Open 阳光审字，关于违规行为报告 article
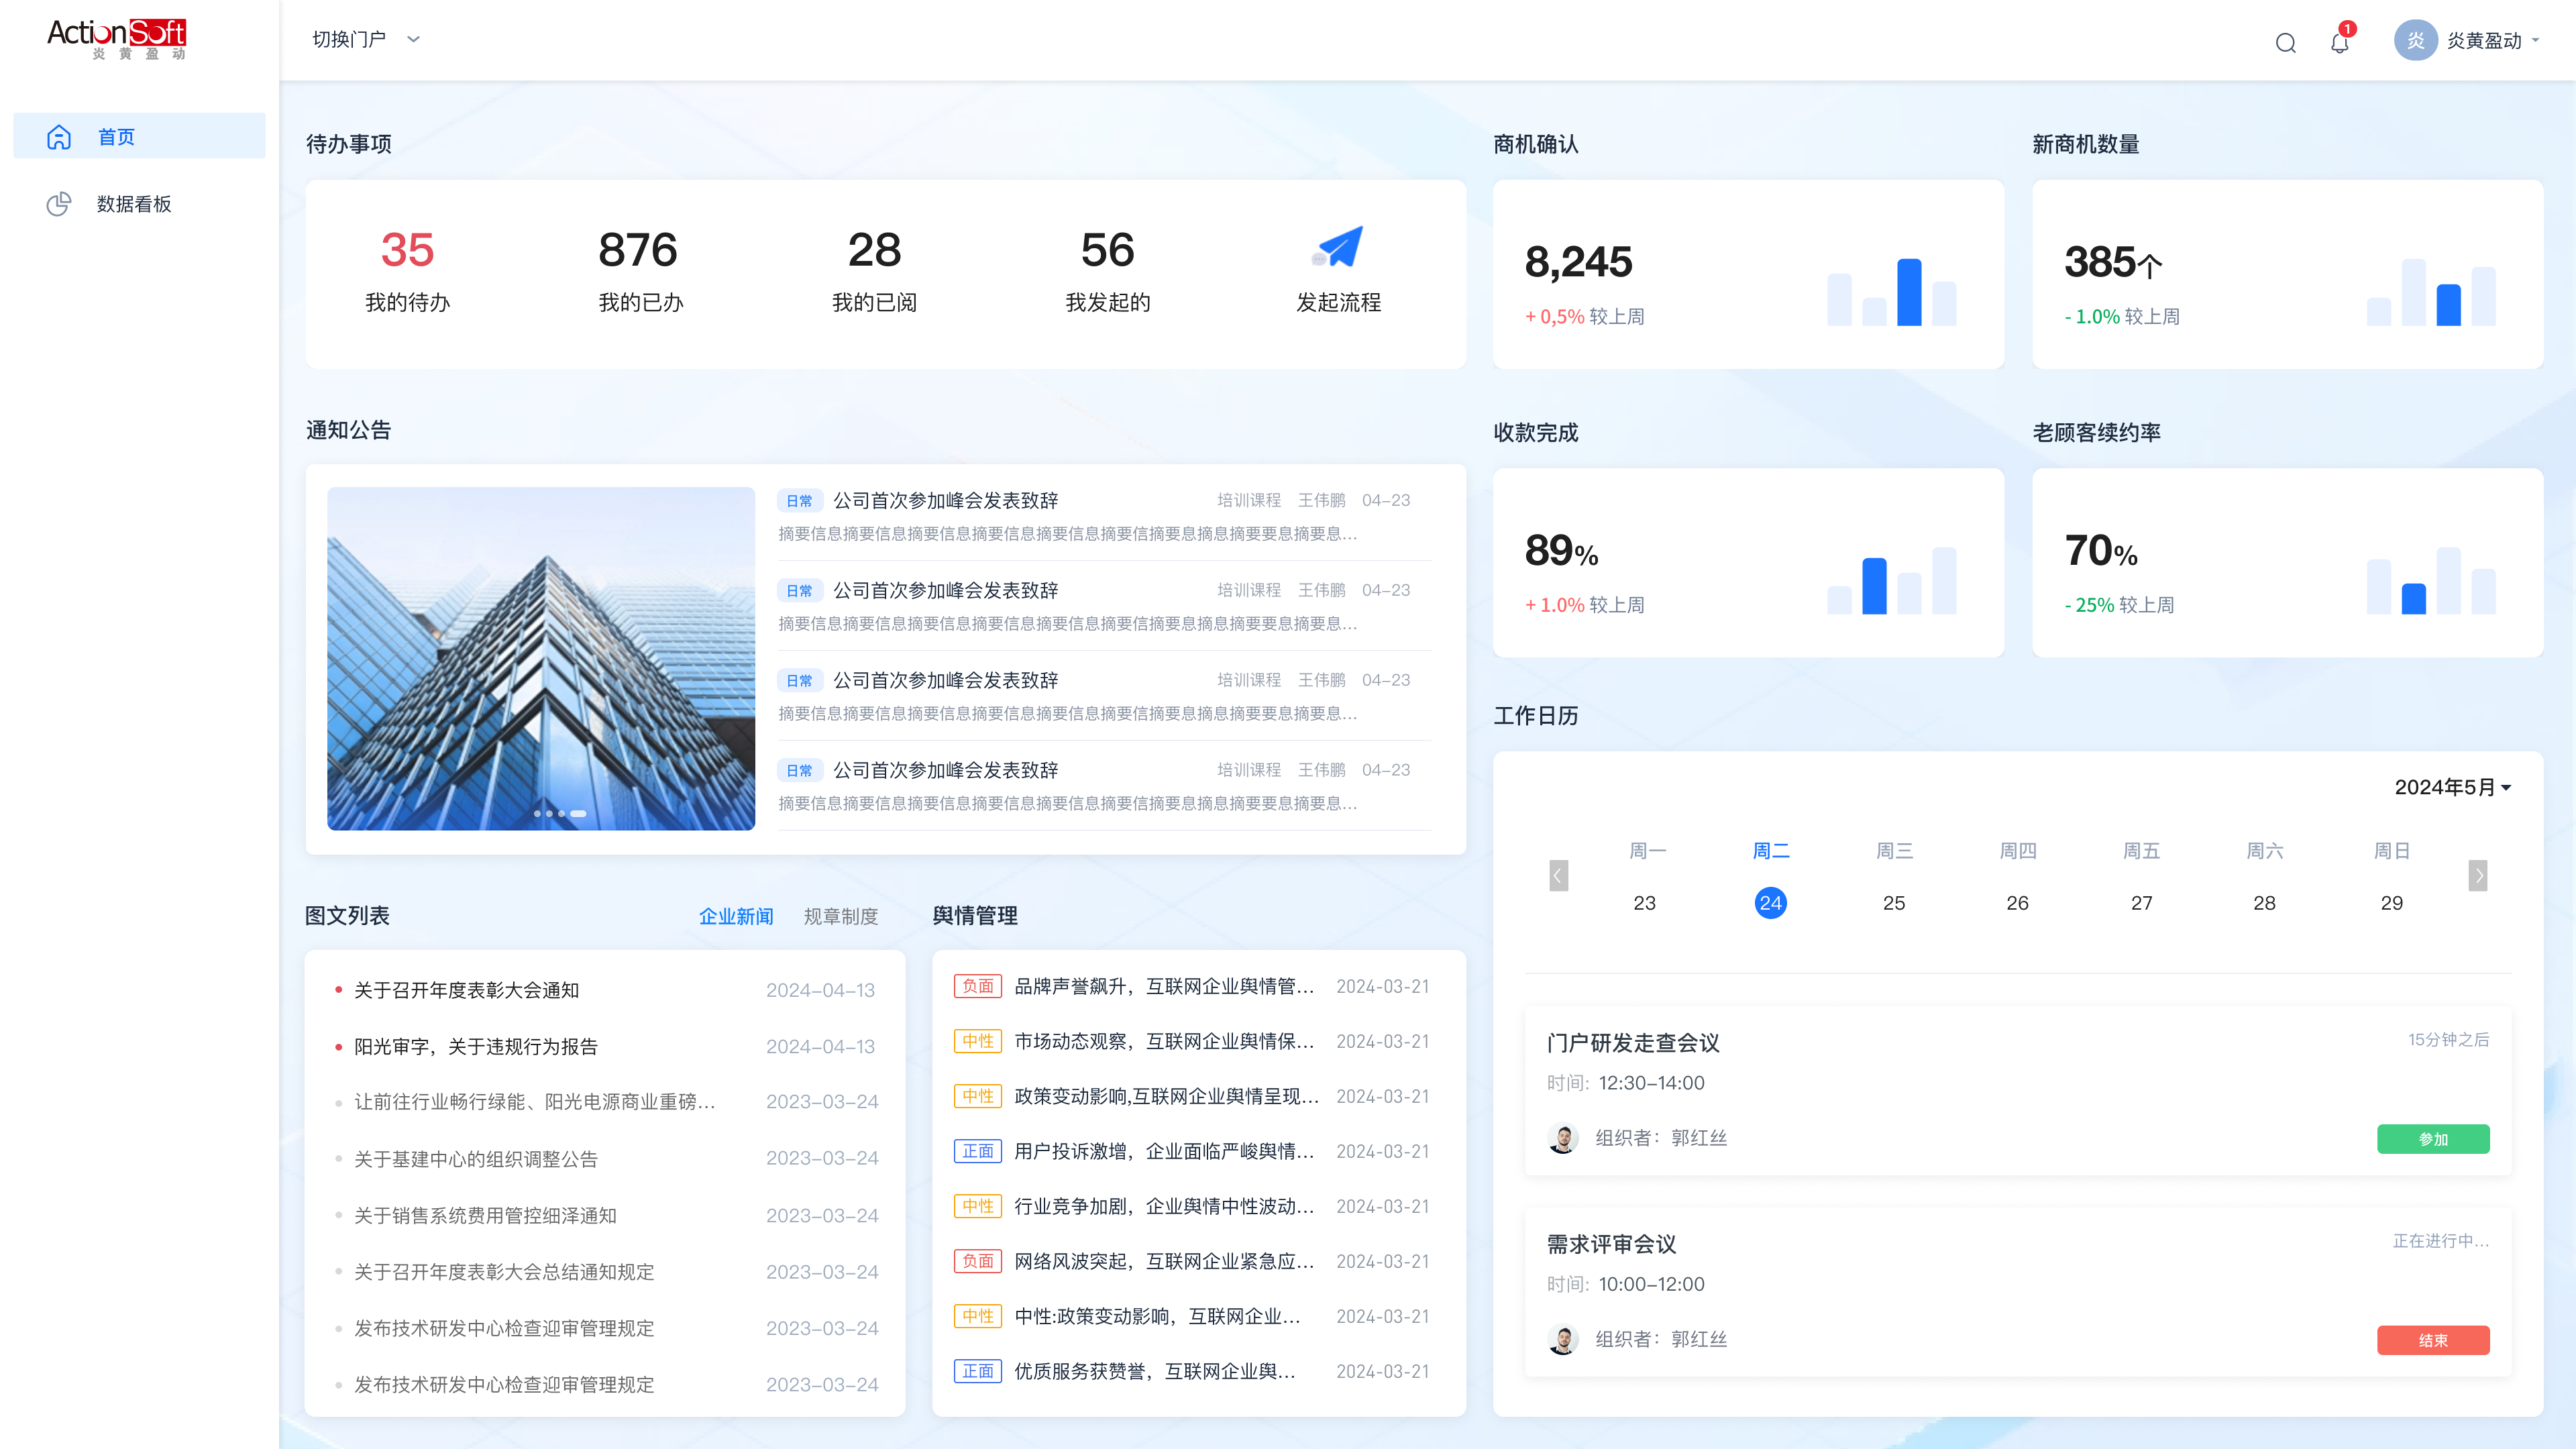Image resolution: width=2576 pixels, height=1449 pixels. coord(475,1046)
